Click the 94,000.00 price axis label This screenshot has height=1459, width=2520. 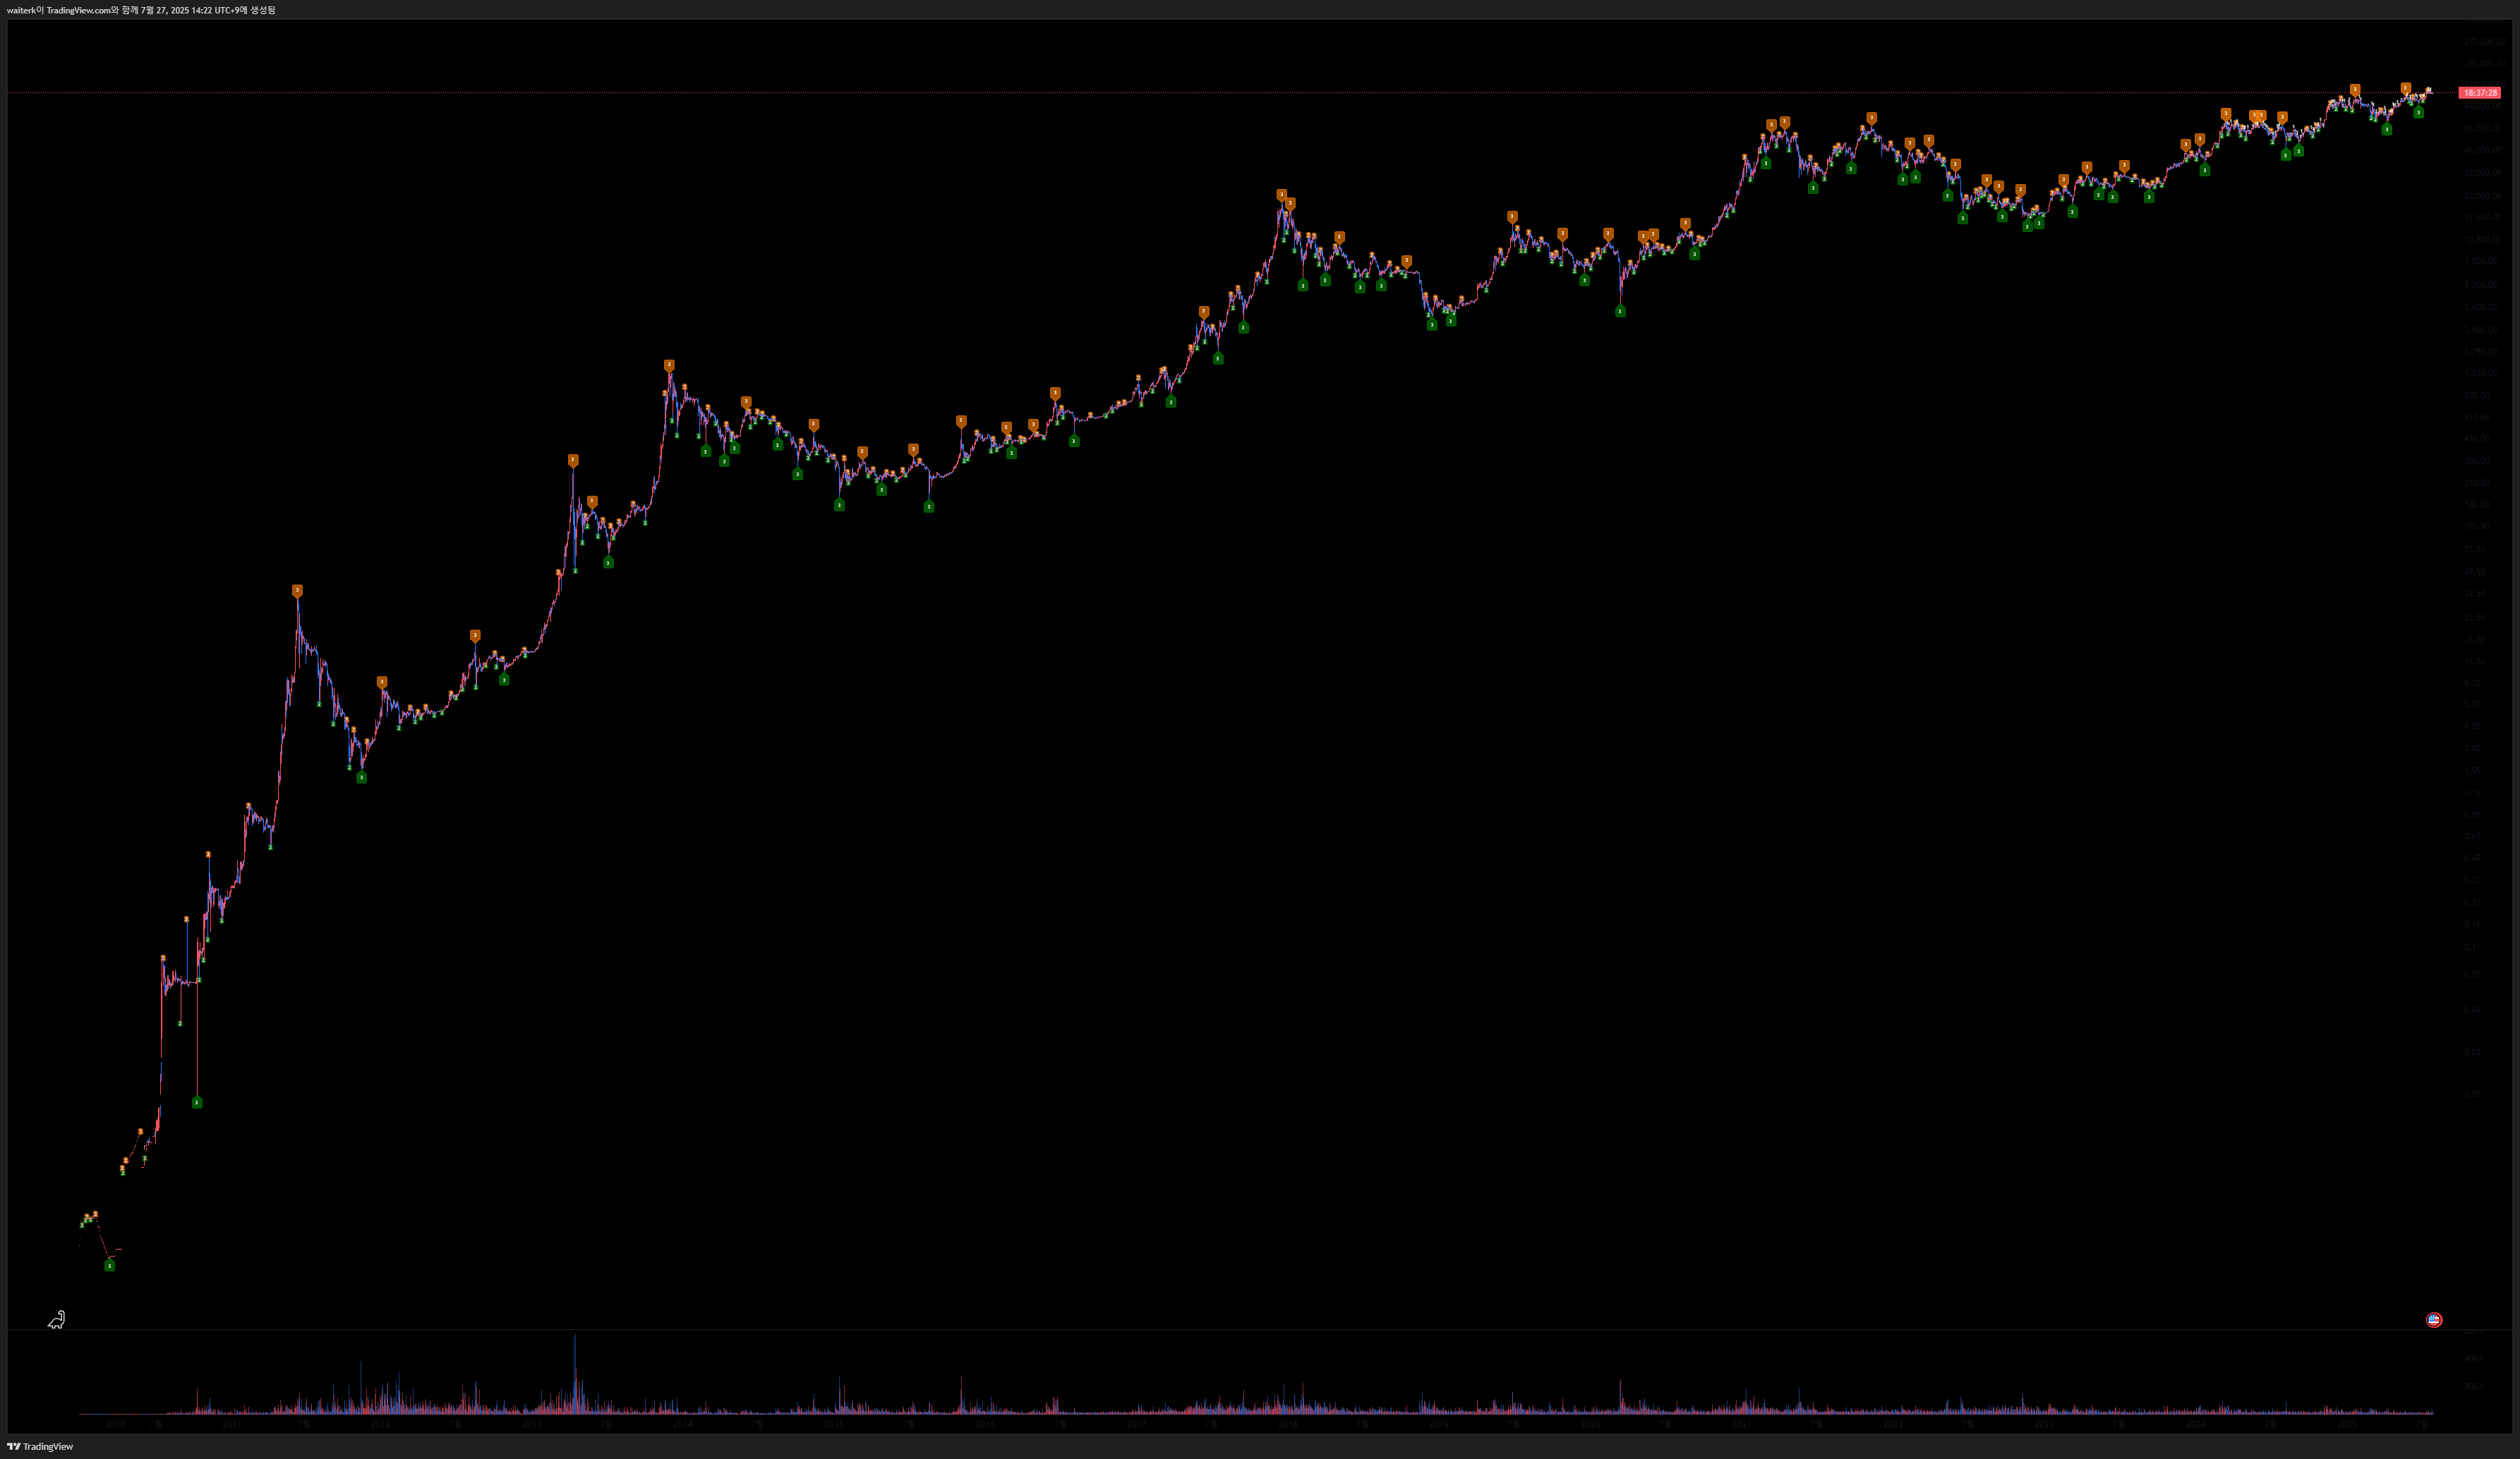(x=2483, y=107)
